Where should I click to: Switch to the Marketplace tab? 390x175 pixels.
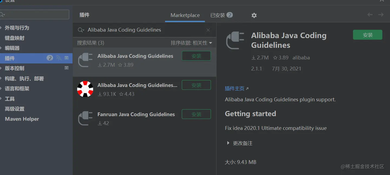click(185, 15)
